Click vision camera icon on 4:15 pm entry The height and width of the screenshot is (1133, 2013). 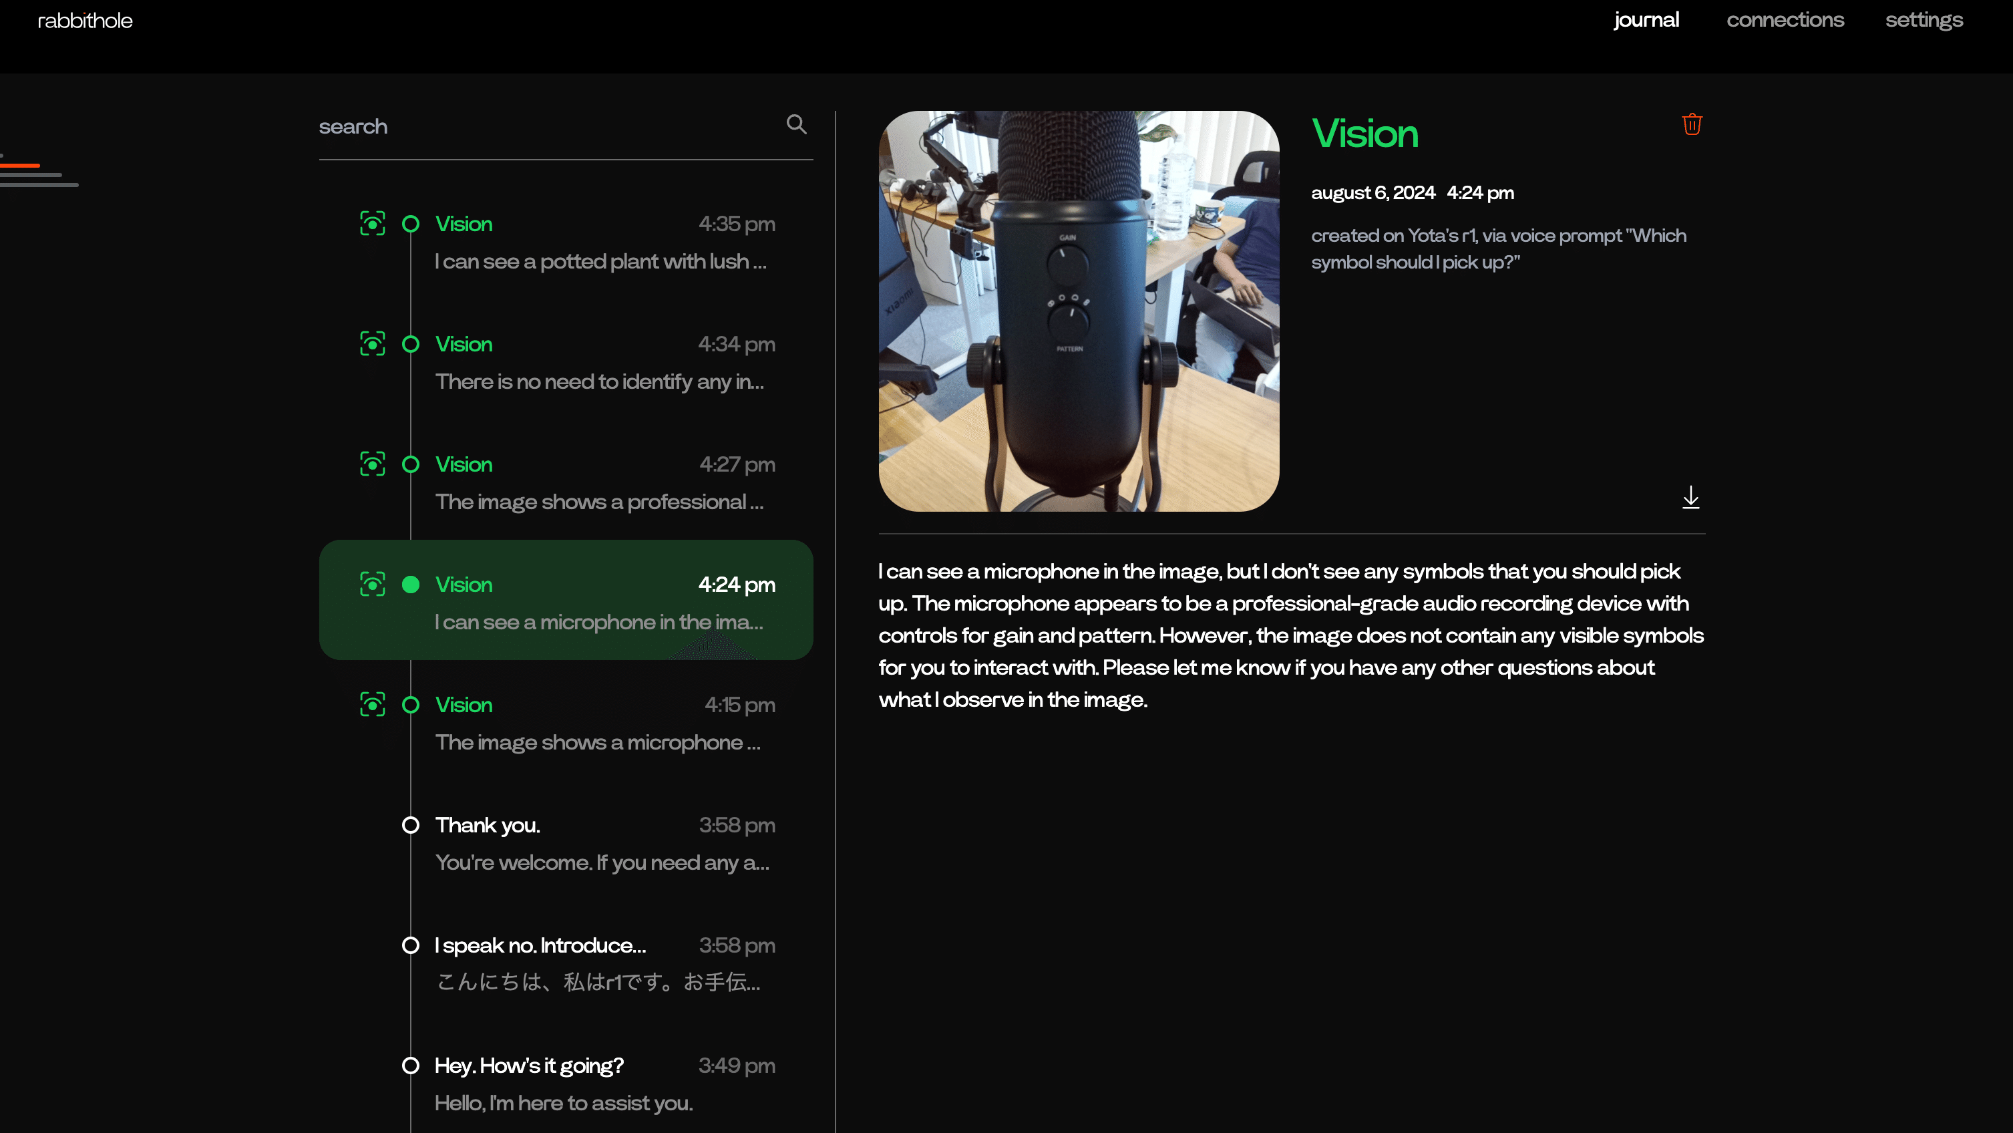(372, 705)
